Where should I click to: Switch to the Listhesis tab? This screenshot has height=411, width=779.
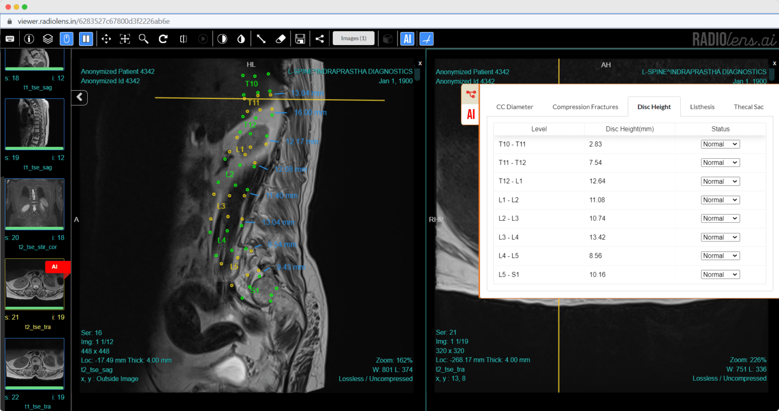coord(702,107)
